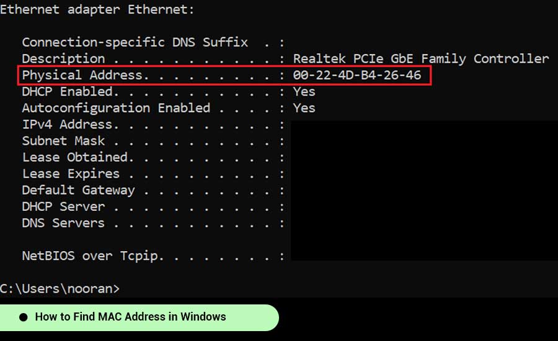
Task: Click the C:\Users\nooran> command prompt line
Action: tap(60, 288)
